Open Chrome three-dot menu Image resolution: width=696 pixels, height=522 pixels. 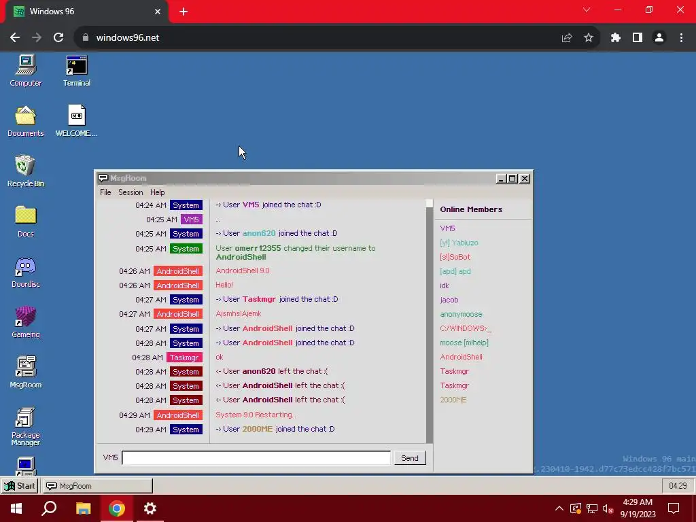click(x=681, y=38)
